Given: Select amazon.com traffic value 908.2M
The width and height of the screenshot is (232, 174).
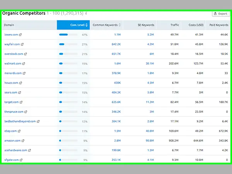Looking at the screenshot, I should 174,141.
